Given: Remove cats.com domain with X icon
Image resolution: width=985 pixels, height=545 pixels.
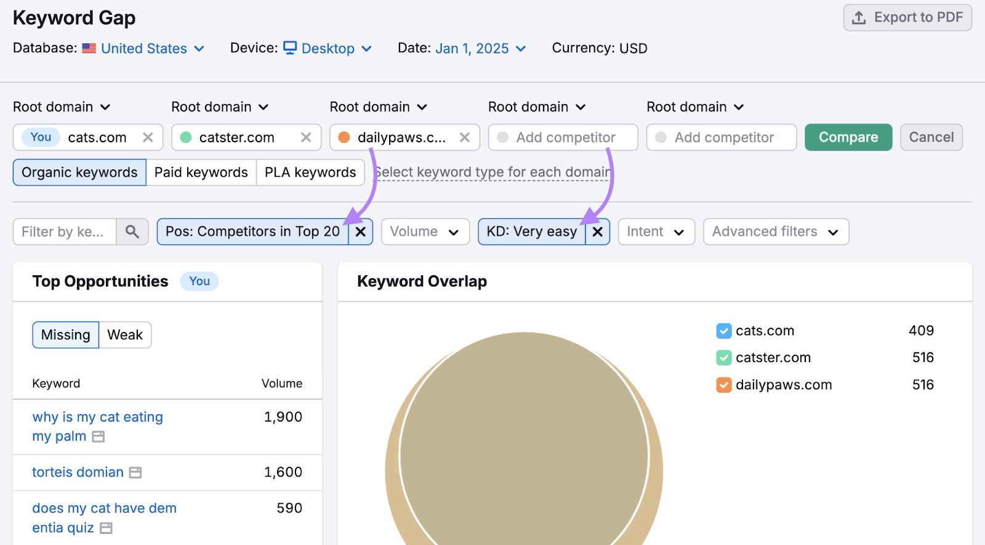Looking at the screenshot, I should (x=148, y=137).
